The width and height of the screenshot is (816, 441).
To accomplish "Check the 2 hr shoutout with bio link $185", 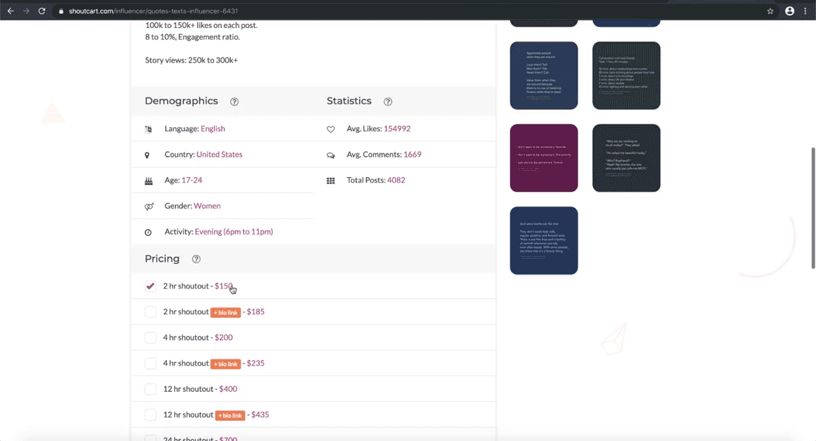I will [x=150, y=312].
